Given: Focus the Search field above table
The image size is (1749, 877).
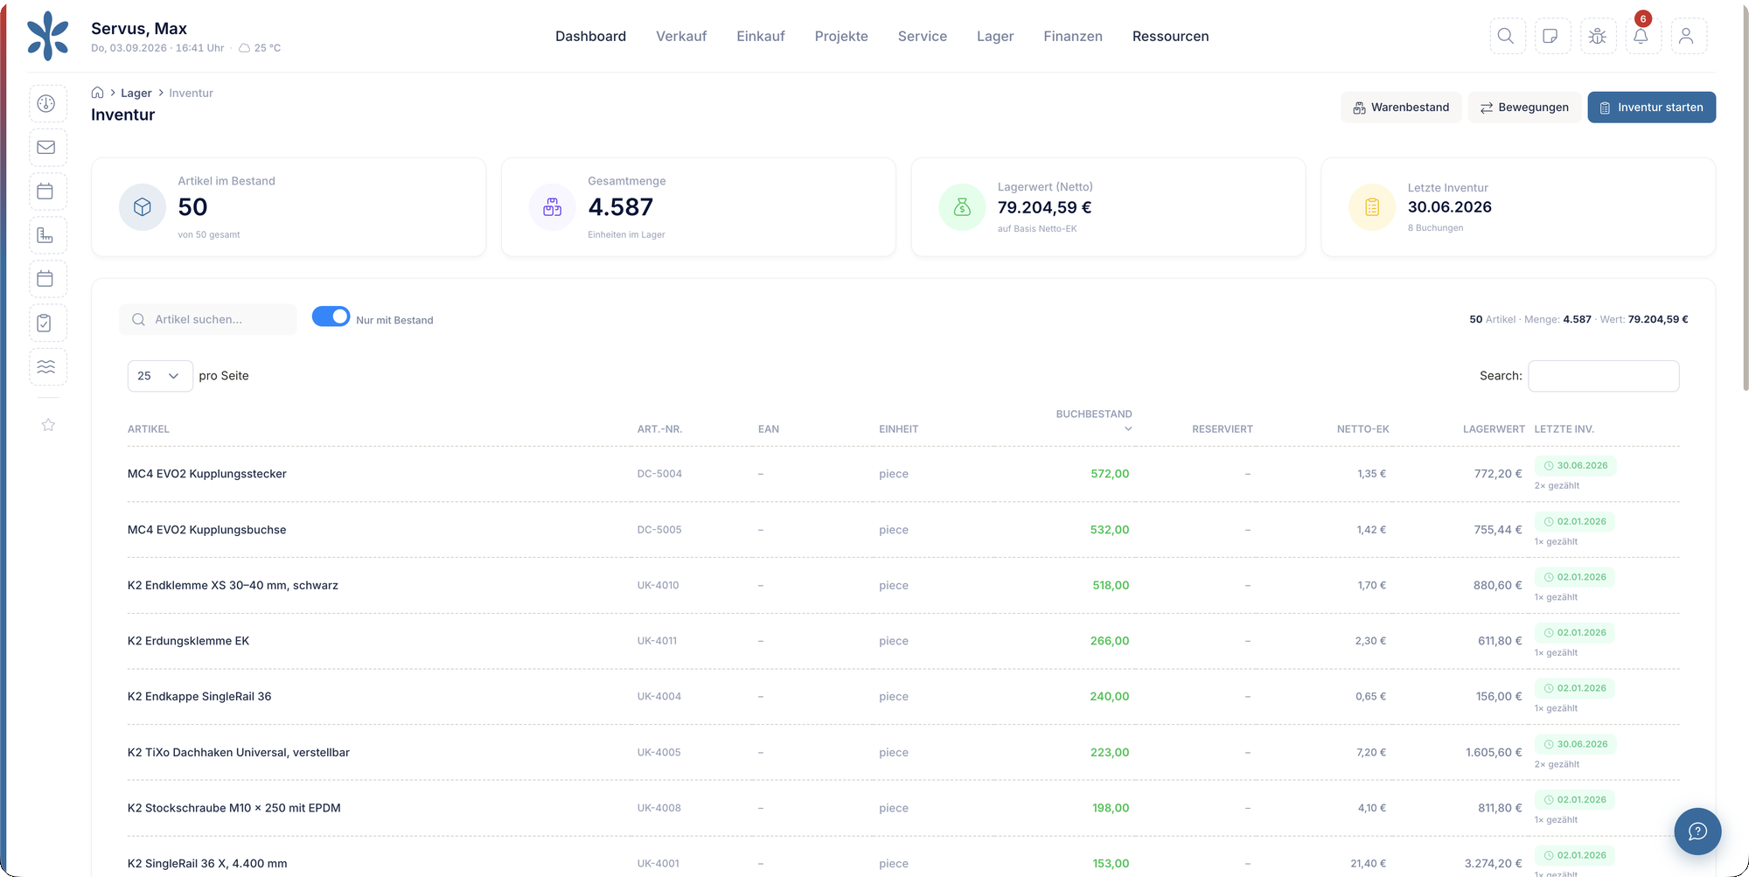Looking at the screenshot, I should pos(1604,376).
